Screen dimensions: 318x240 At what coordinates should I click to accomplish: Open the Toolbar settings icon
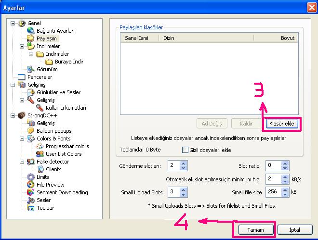[31, 208]
